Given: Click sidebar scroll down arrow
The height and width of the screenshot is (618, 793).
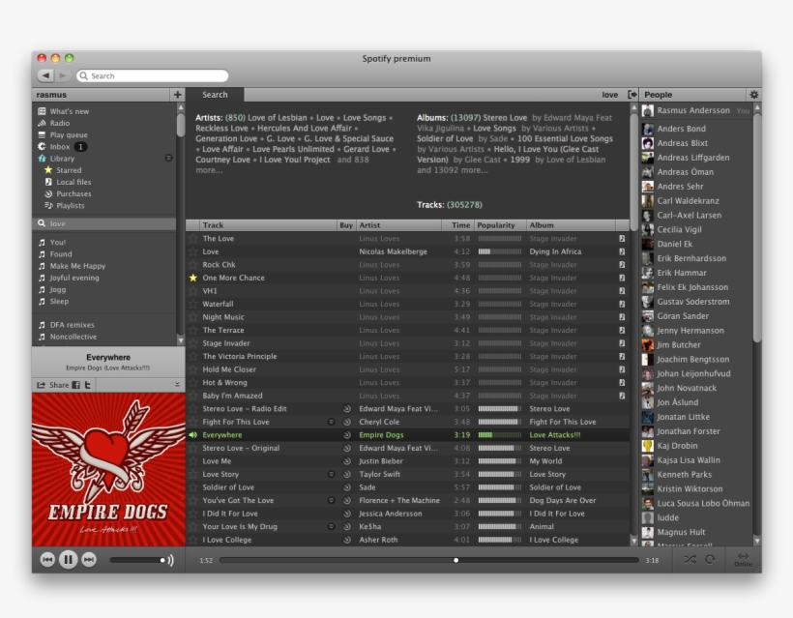Looking at the screenshot, I should [x=181, y=340].
